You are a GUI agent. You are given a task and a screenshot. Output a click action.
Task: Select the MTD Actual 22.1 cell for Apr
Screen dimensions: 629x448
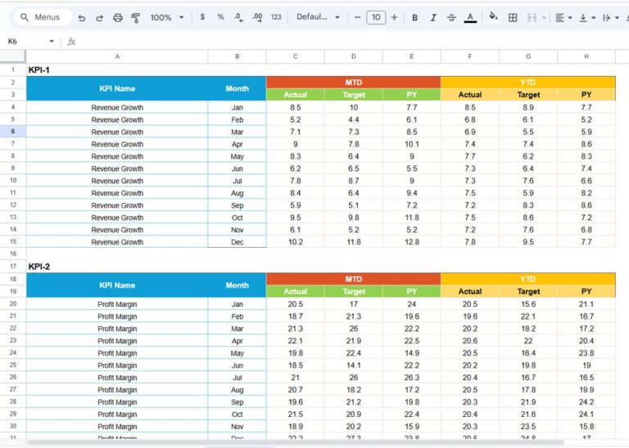(295, 341)
